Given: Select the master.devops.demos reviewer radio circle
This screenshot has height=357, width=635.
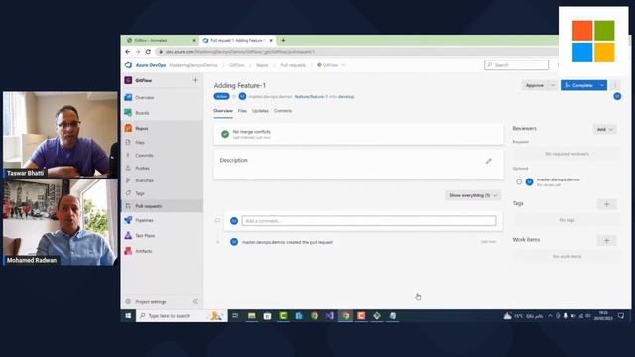Looking at the screenshot, I should tap(519, 182).
